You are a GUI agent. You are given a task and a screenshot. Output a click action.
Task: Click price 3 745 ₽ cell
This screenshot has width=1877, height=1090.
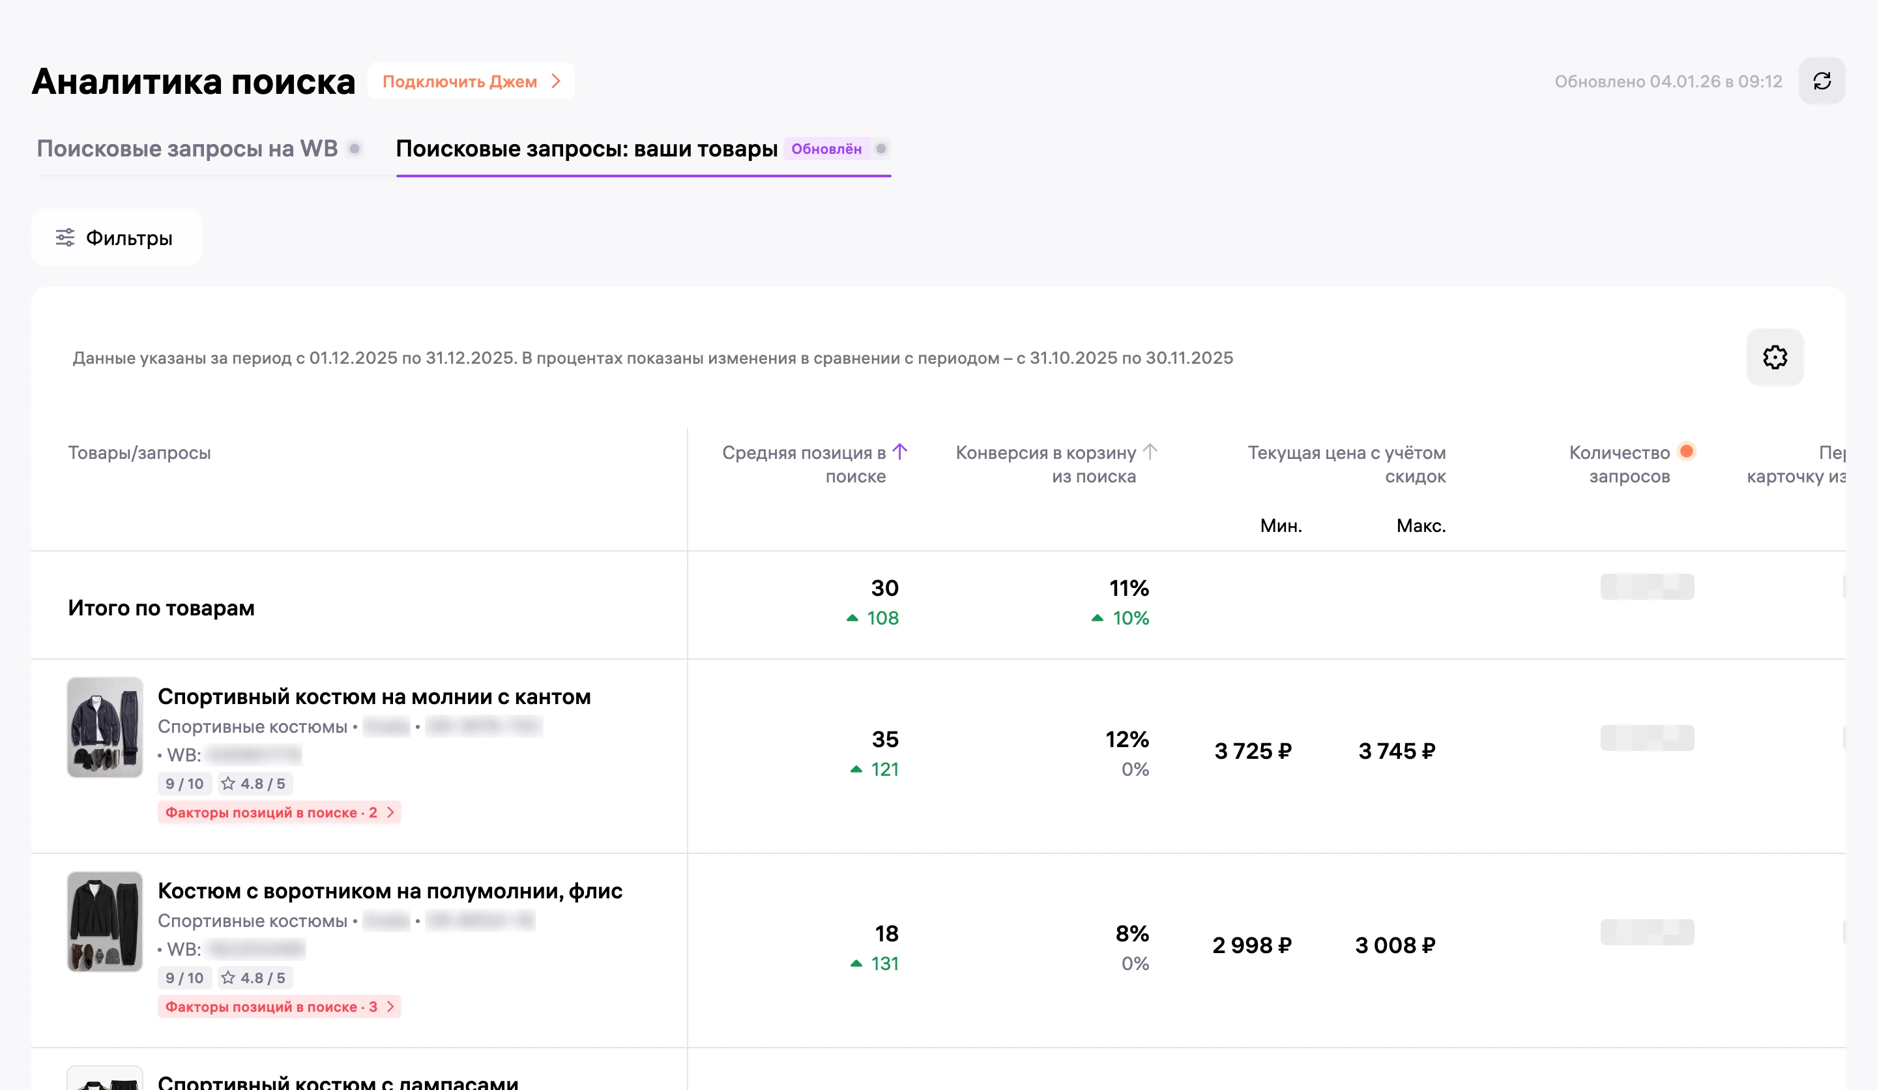[x=1397, y=751]
